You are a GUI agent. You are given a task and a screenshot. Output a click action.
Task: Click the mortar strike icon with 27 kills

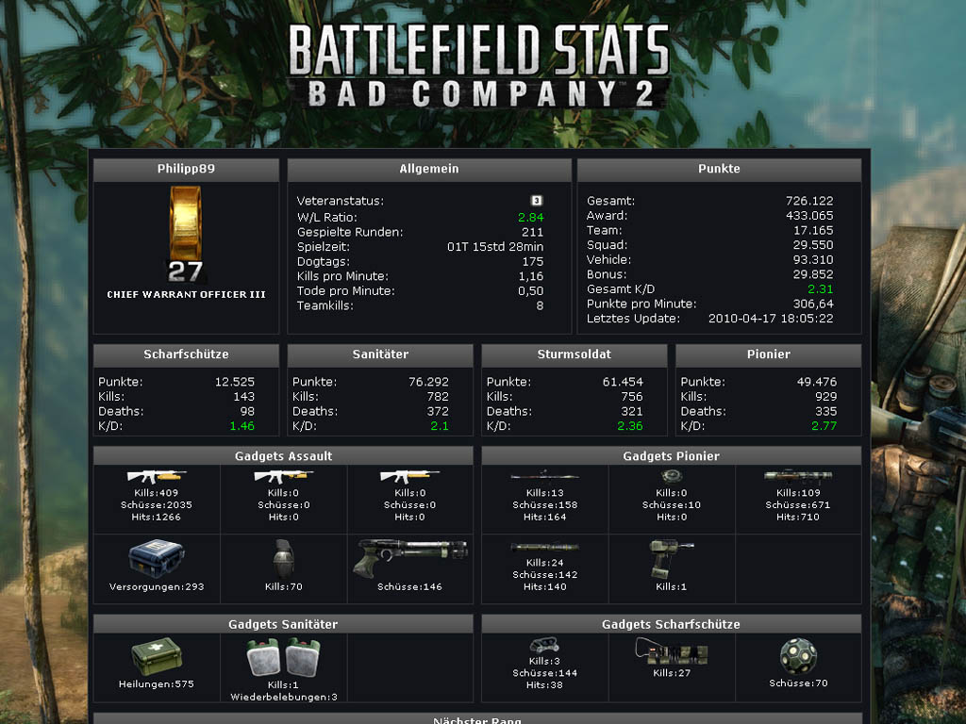point(671,651)
